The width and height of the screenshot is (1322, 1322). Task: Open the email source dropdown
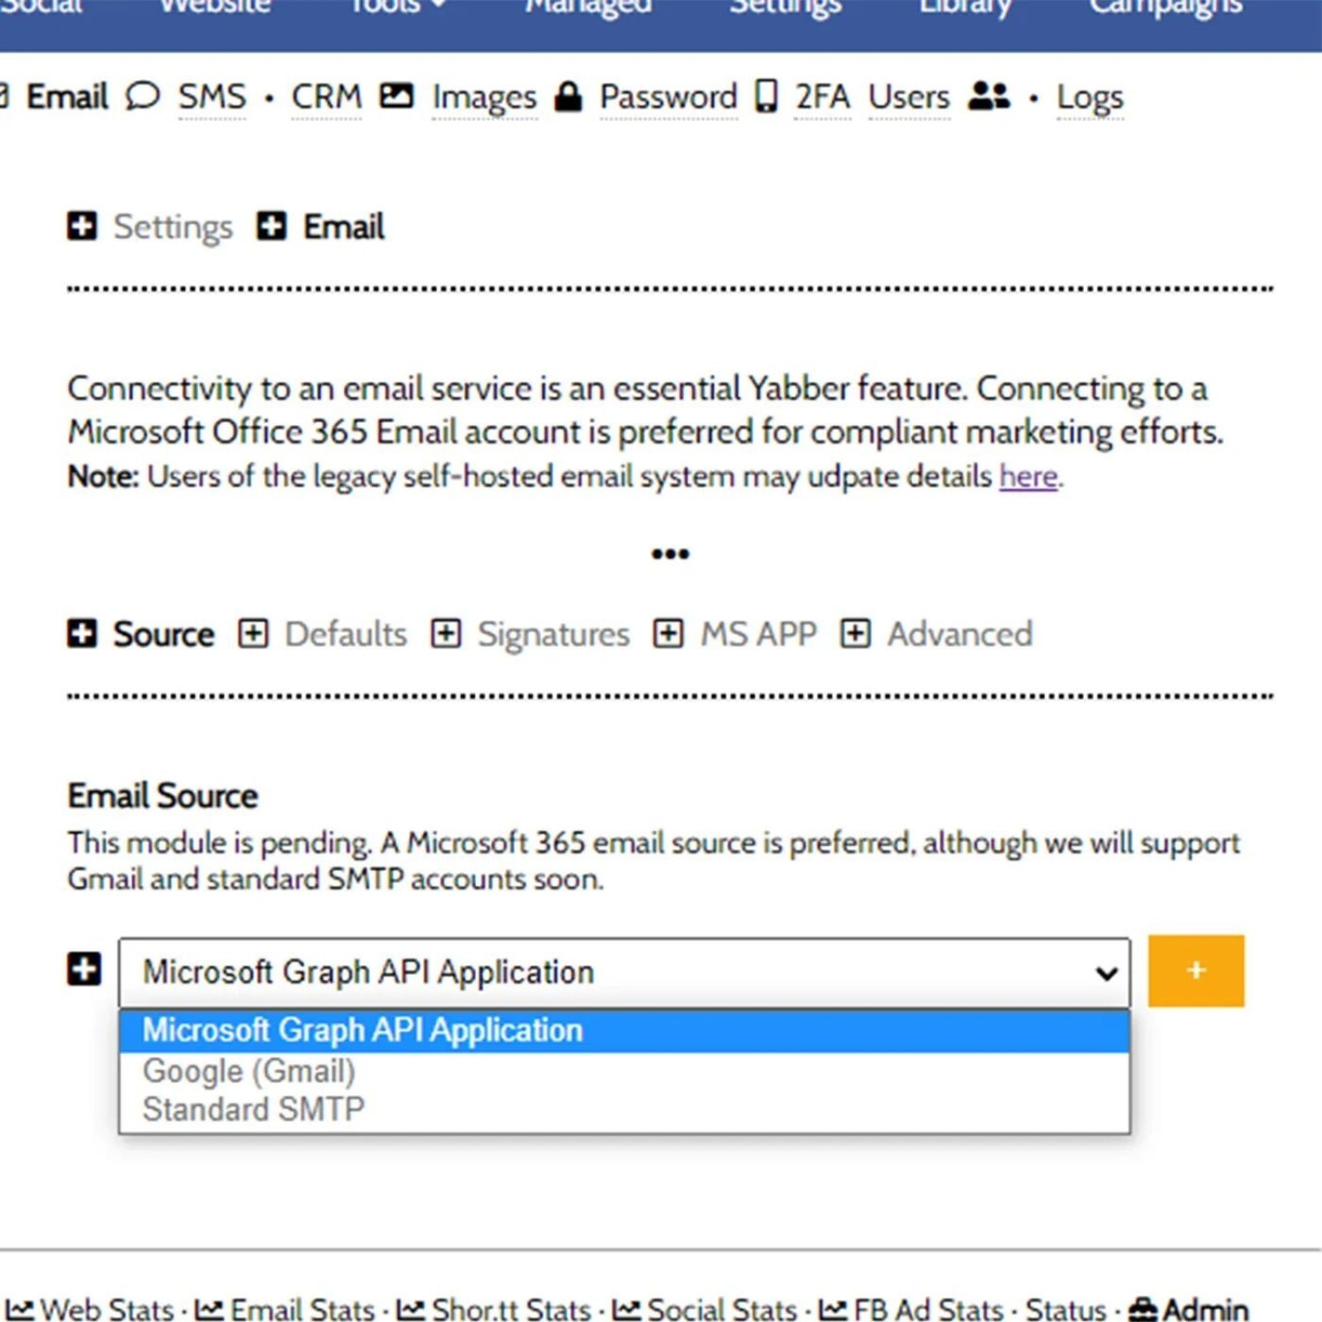624,972
